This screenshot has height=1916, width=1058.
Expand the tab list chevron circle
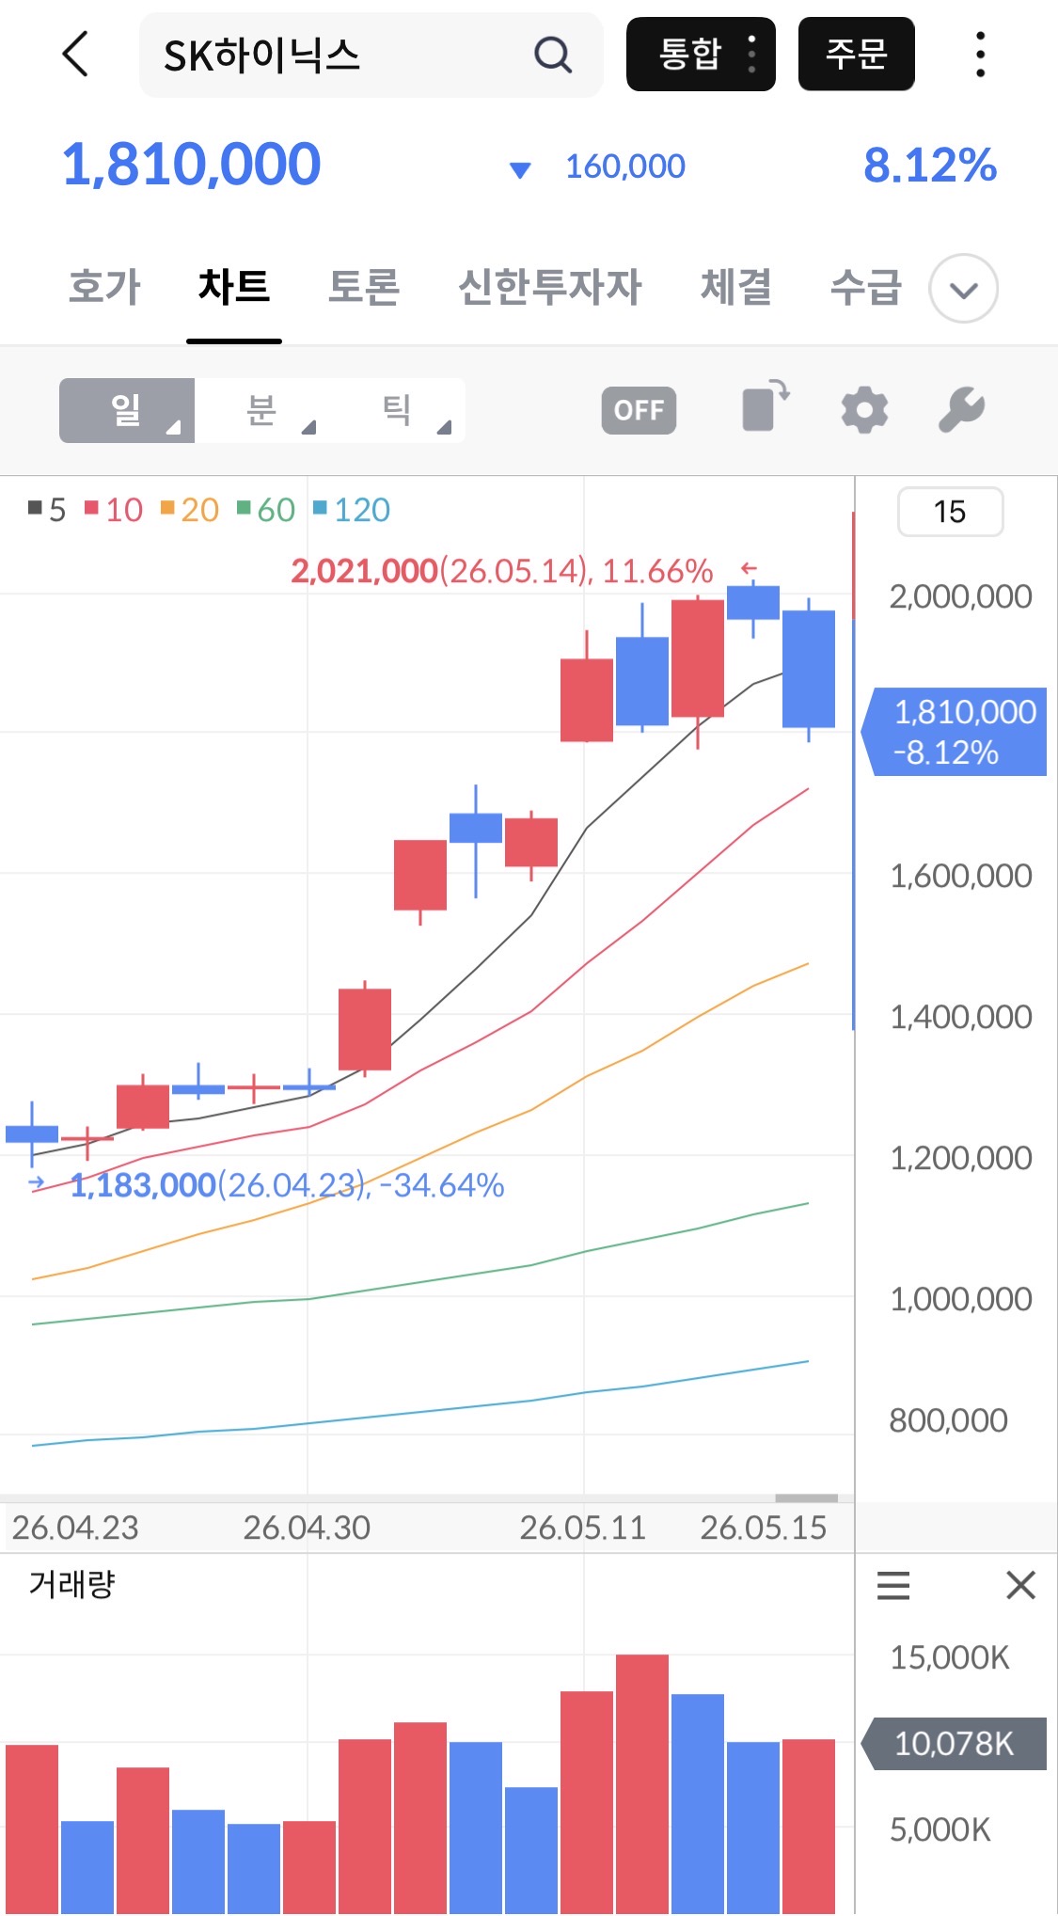click(x=963, y=289)
